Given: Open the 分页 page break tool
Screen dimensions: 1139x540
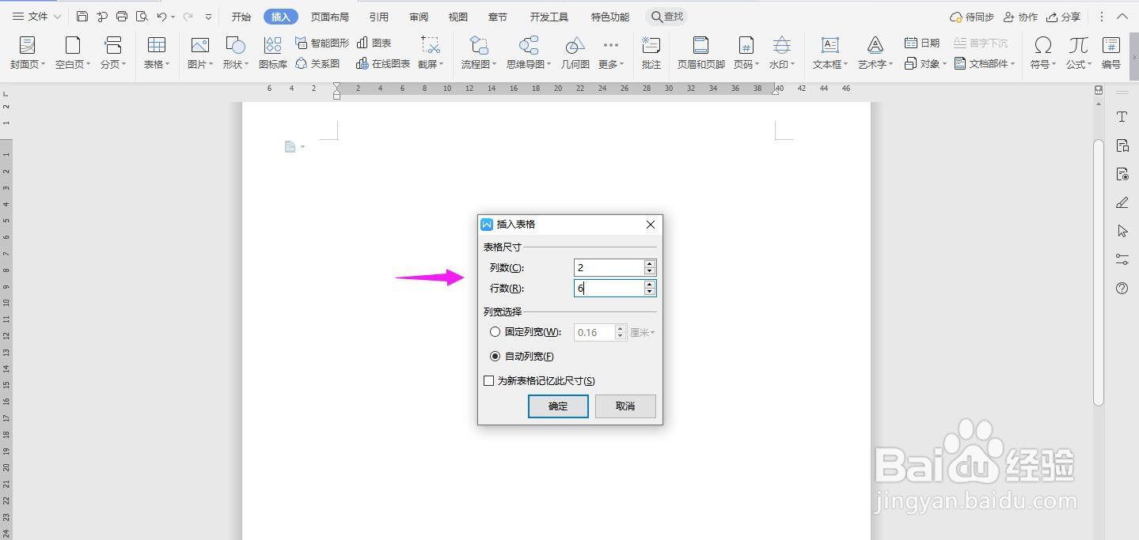Looking at the screenshot, I should [113, 53].
